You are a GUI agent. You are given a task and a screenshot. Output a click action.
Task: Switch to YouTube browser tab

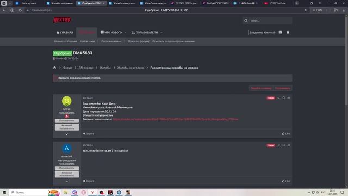(277, 3)
